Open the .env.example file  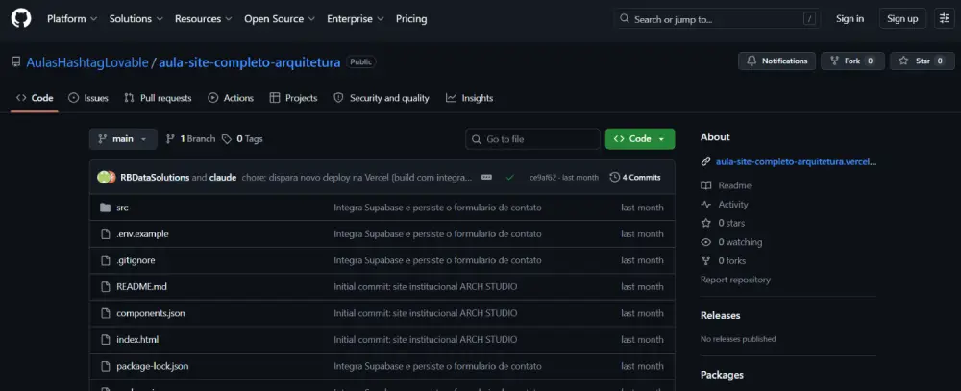click(x=142, y=234)
